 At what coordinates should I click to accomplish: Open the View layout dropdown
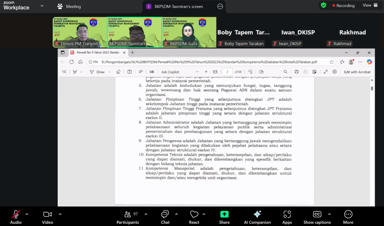(369, 6)
